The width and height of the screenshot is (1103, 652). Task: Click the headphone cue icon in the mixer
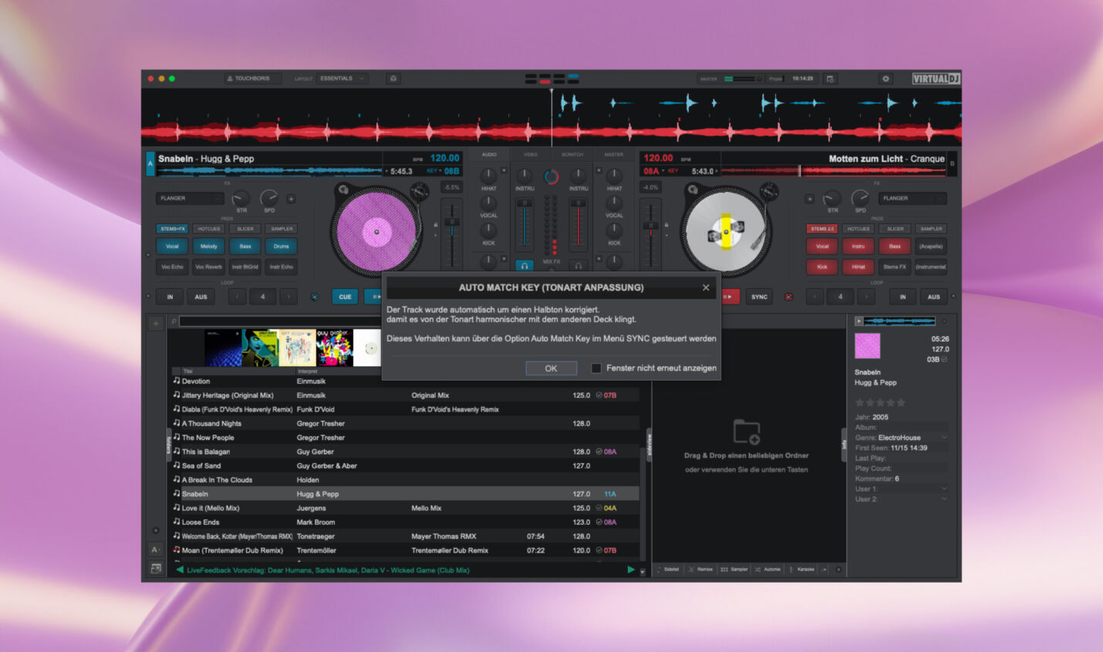pos(525,266)
